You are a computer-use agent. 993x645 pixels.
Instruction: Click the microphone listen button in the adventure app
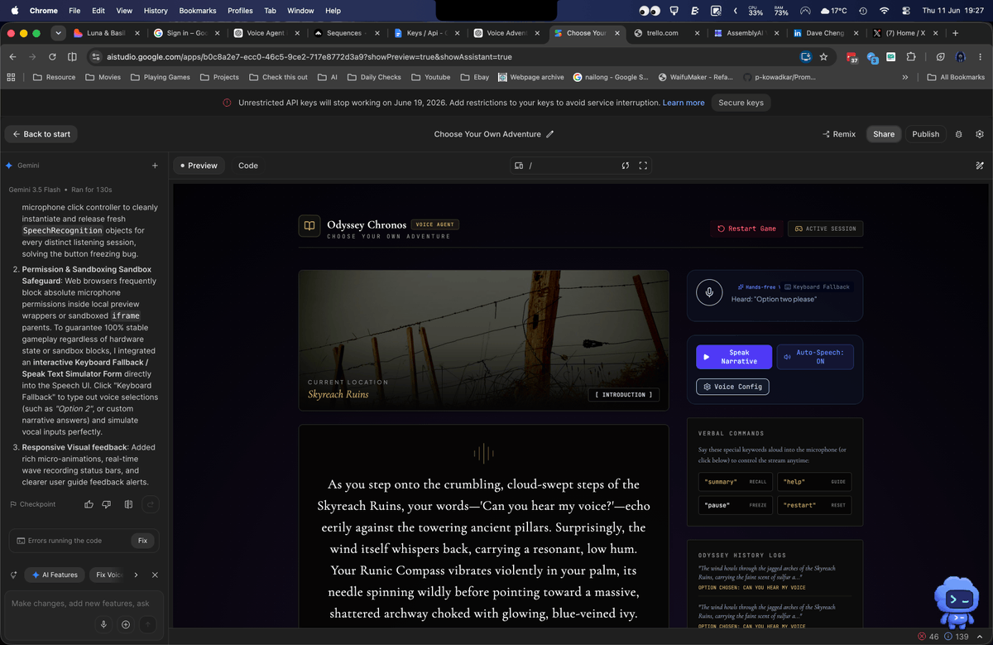(709, 293)
